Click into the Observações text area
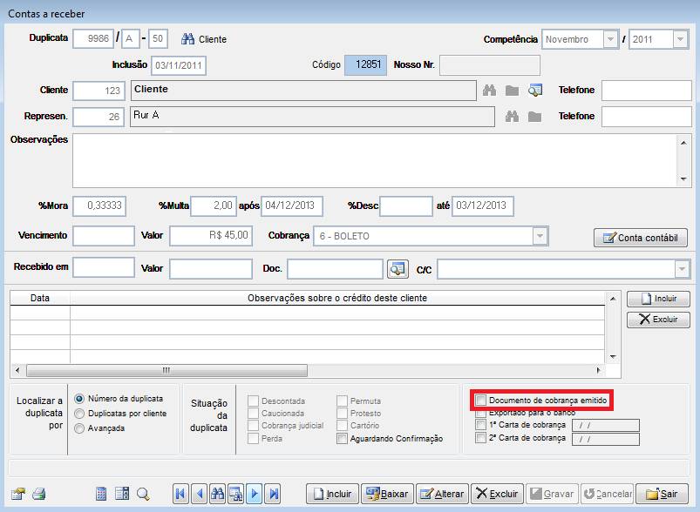This screenshot has height=512, width=700. [376, 160]
